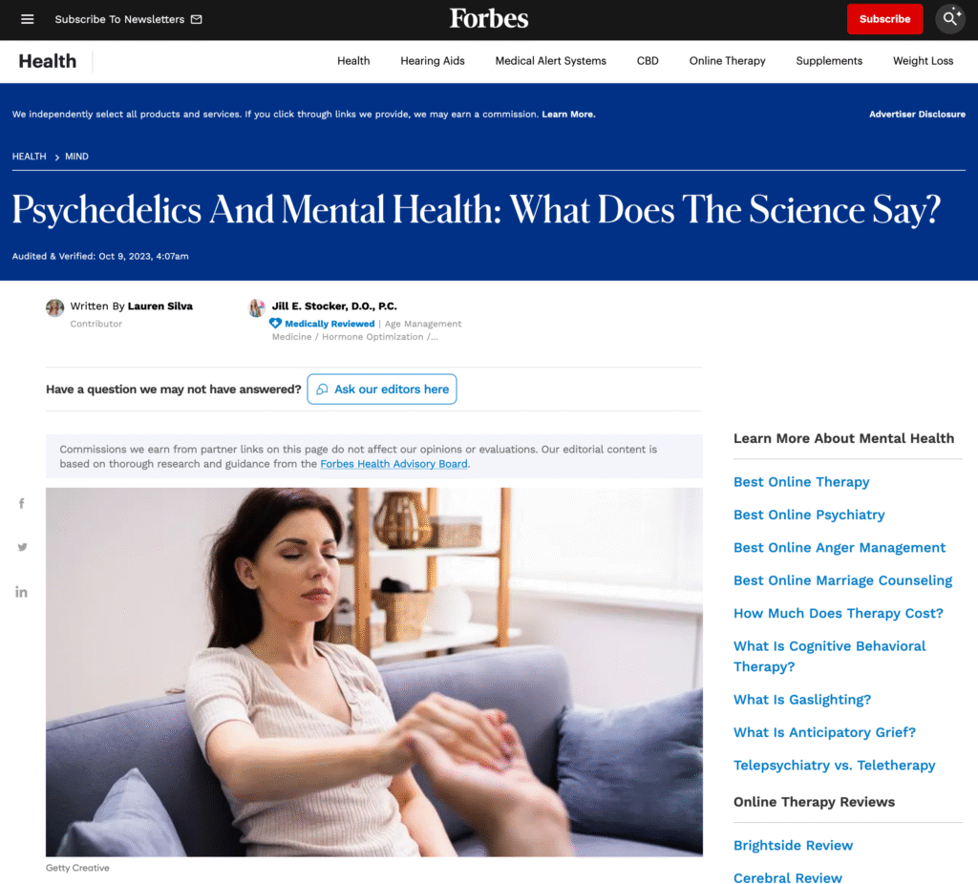Image resolution: width=978 pixels, height=884 pixels.
Task: Open Advertiser Disclosure link
Action: (917, 115)
